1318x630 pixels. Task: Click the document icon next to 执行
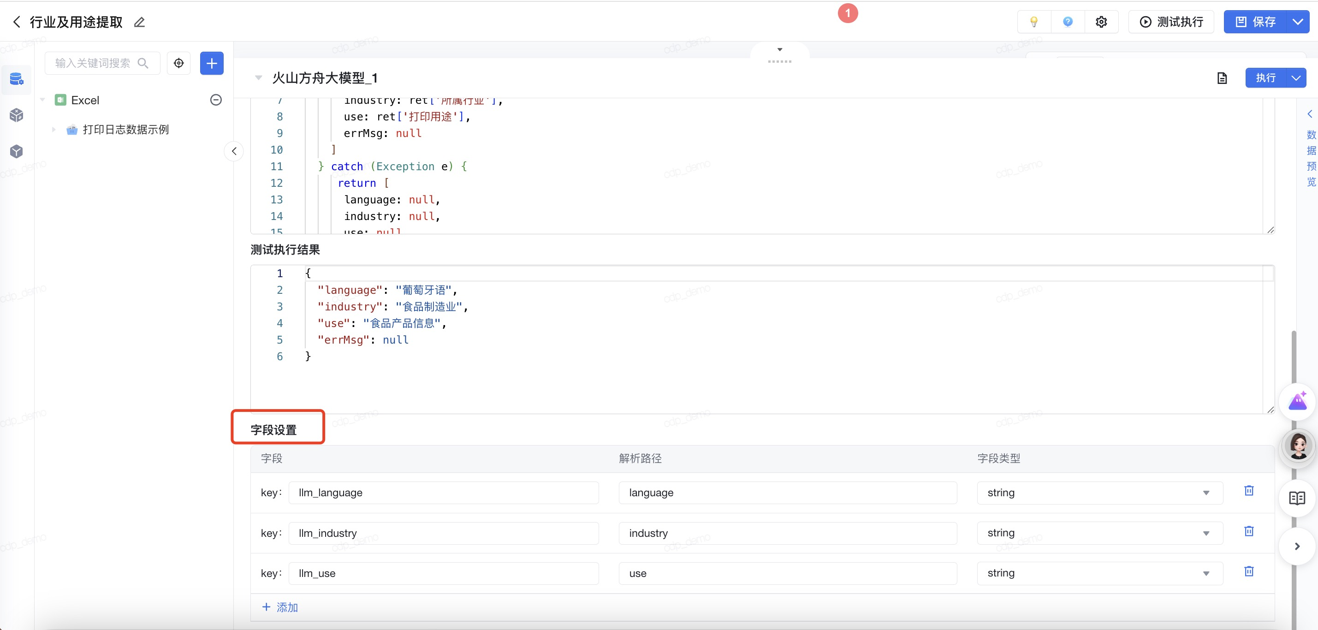click(1222, 78)
